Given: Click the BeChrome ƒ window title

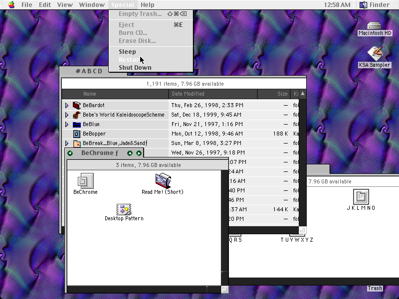Looking at the screenshot, I should [x=100, y=153].
